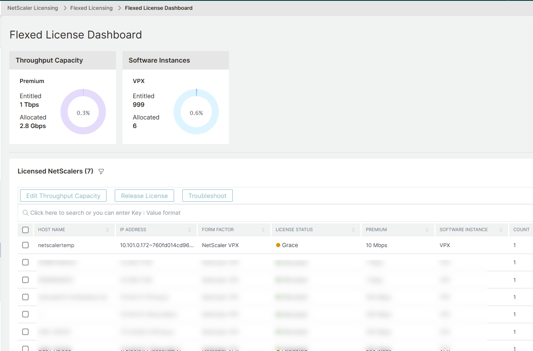Sort by Premium column arrows
Image resolution: width=533 pixels, height=351 pixels.
427,230
